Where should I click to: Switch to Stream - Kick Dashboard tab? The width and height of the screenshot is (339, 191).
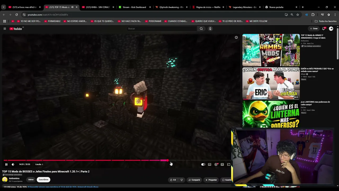134,7
